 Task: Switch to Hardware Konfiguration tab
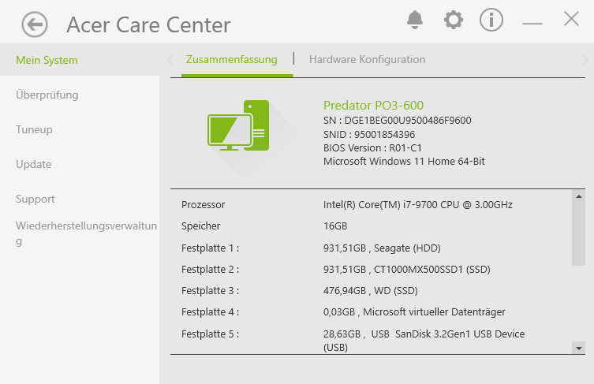[367, 59]
